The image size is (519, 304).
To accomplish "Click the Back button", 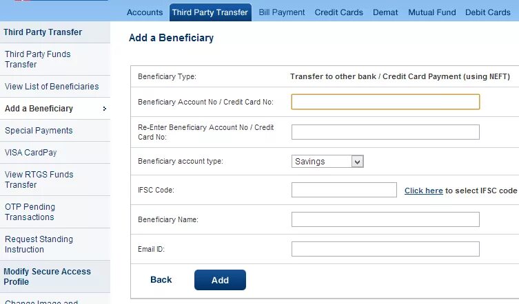I will (161, 280).
